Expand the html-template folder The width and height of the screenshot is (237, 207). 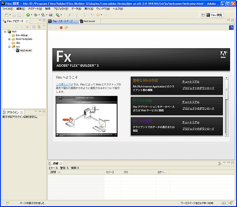(x=9, y=39)
